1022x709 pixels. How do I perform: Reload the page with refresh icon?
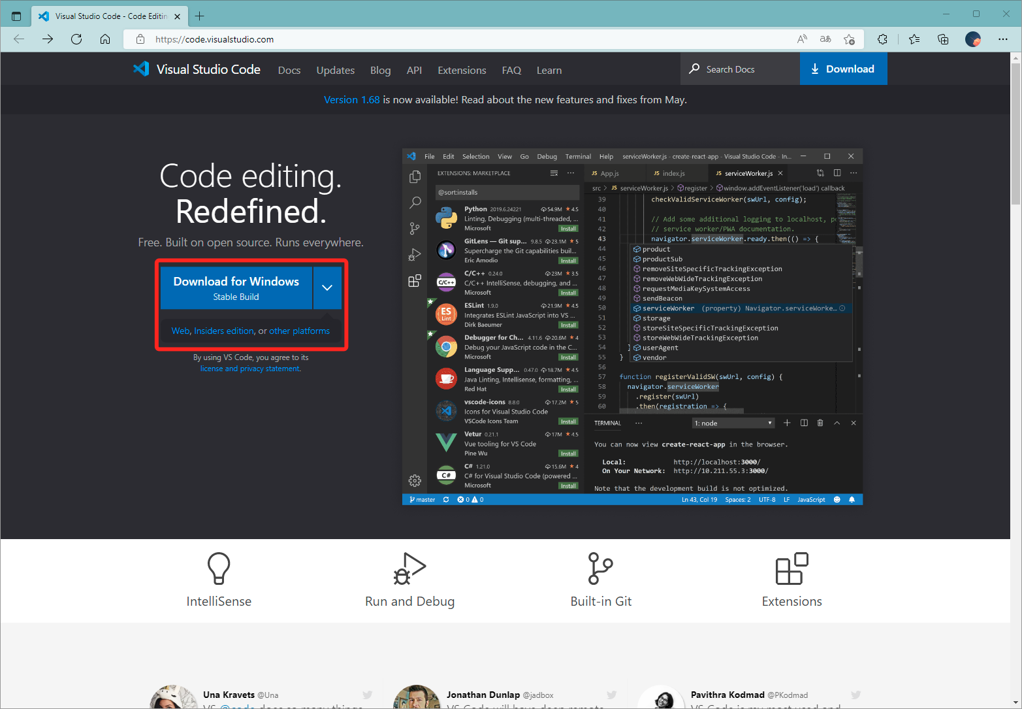pyautogui.click(x=76, y=39)
